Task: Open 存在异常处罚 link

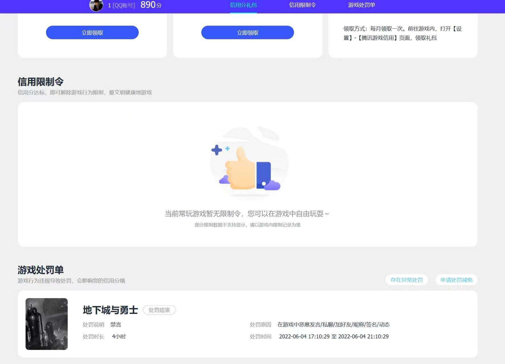Action: [406, 280]
